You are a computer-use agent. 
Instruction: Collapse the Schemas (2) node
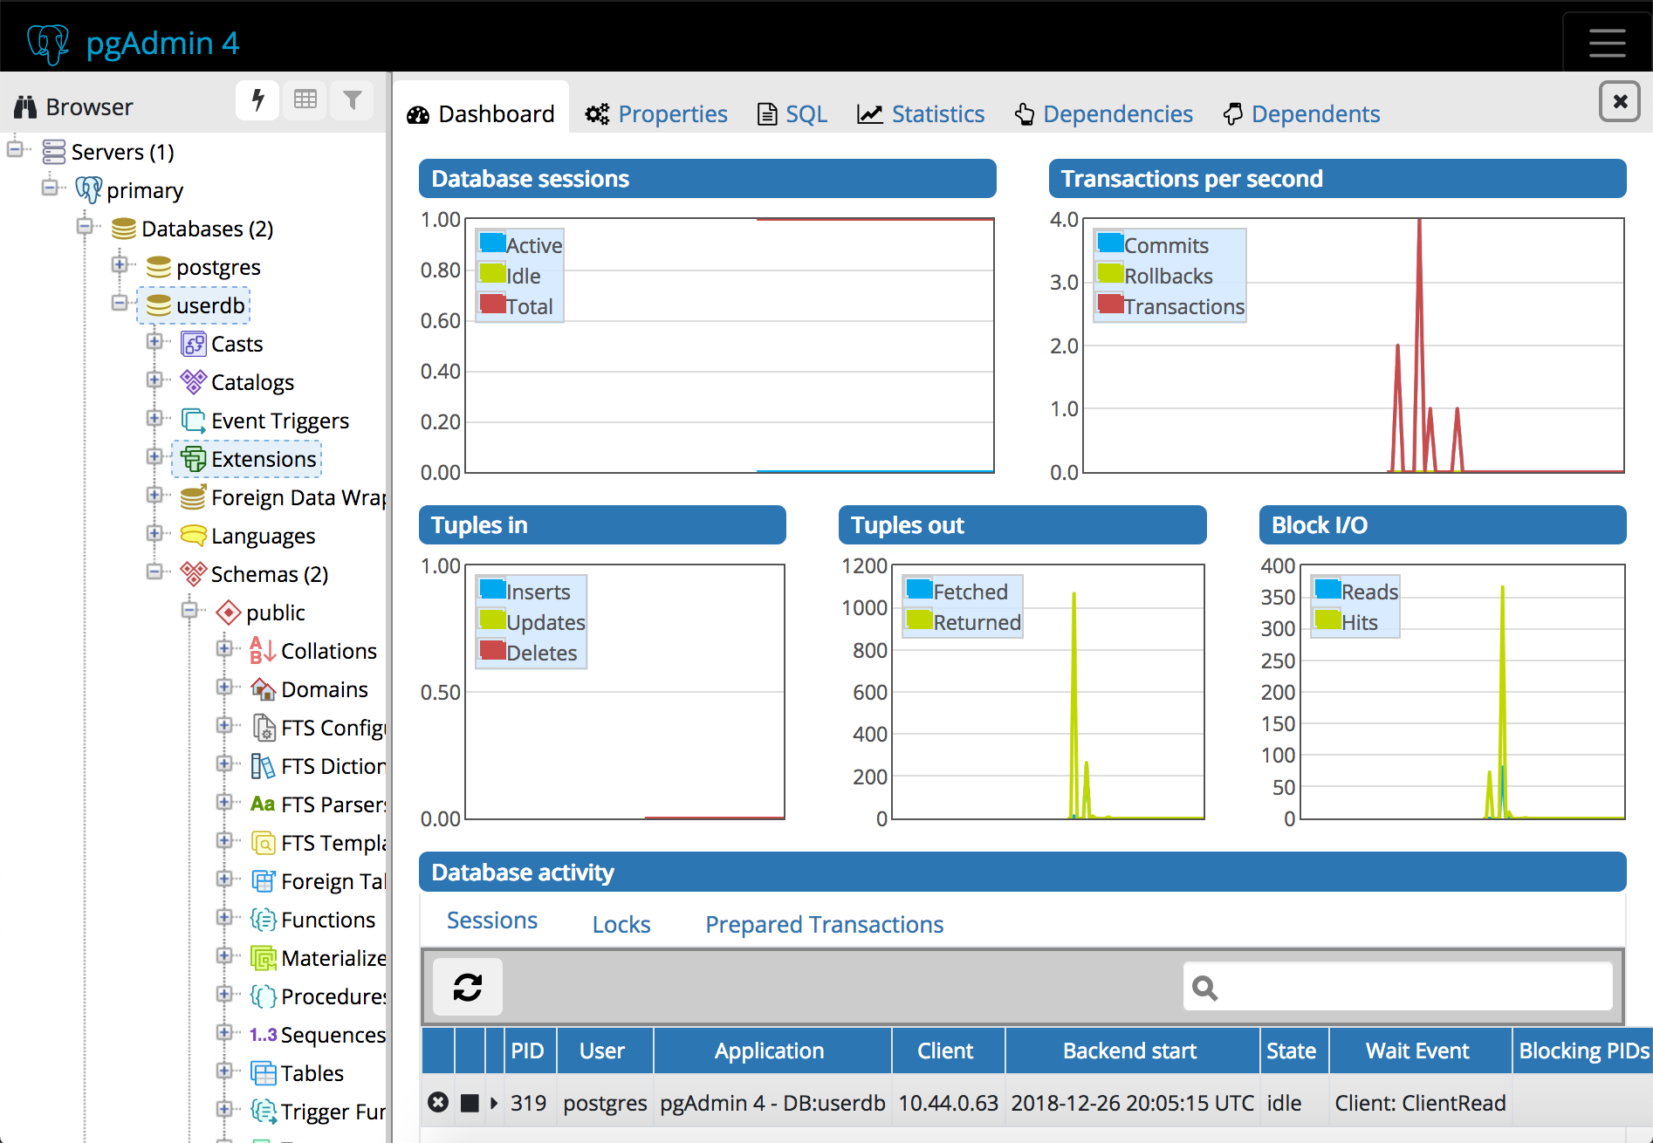click(154, 572)
